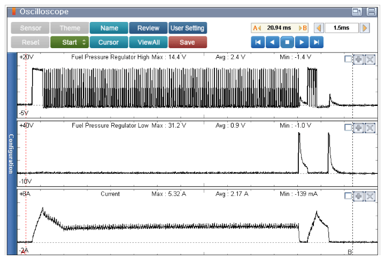Click the window layout icon in title bar

point(357,12)
